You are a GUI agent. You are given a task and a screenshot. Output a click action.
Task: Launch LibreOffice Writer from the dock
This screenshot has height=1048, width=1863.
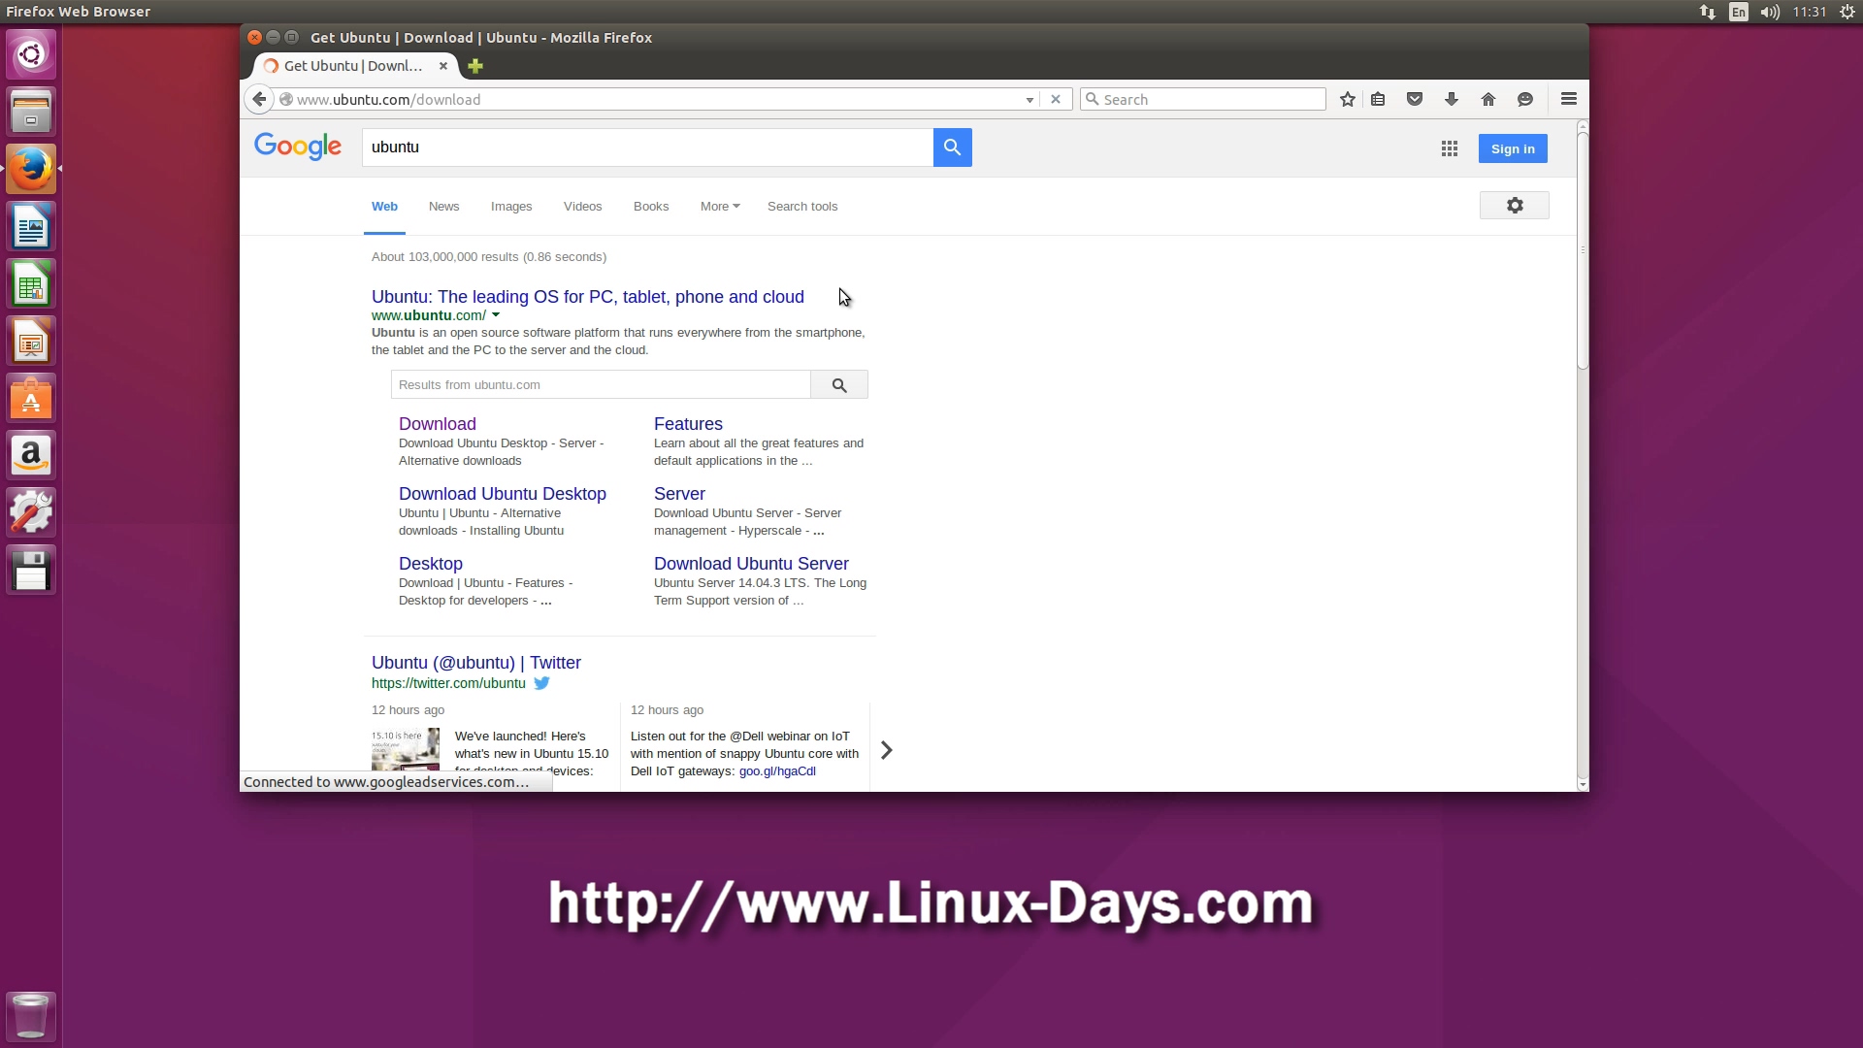pyautogui.click(x=31, y=226)
